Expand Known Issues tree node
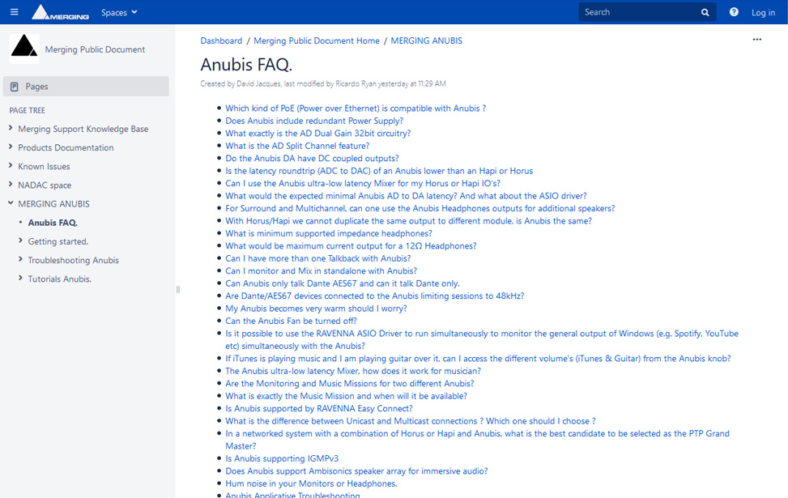The width and height of the screenshot is (788, 498). coord(11,165)
